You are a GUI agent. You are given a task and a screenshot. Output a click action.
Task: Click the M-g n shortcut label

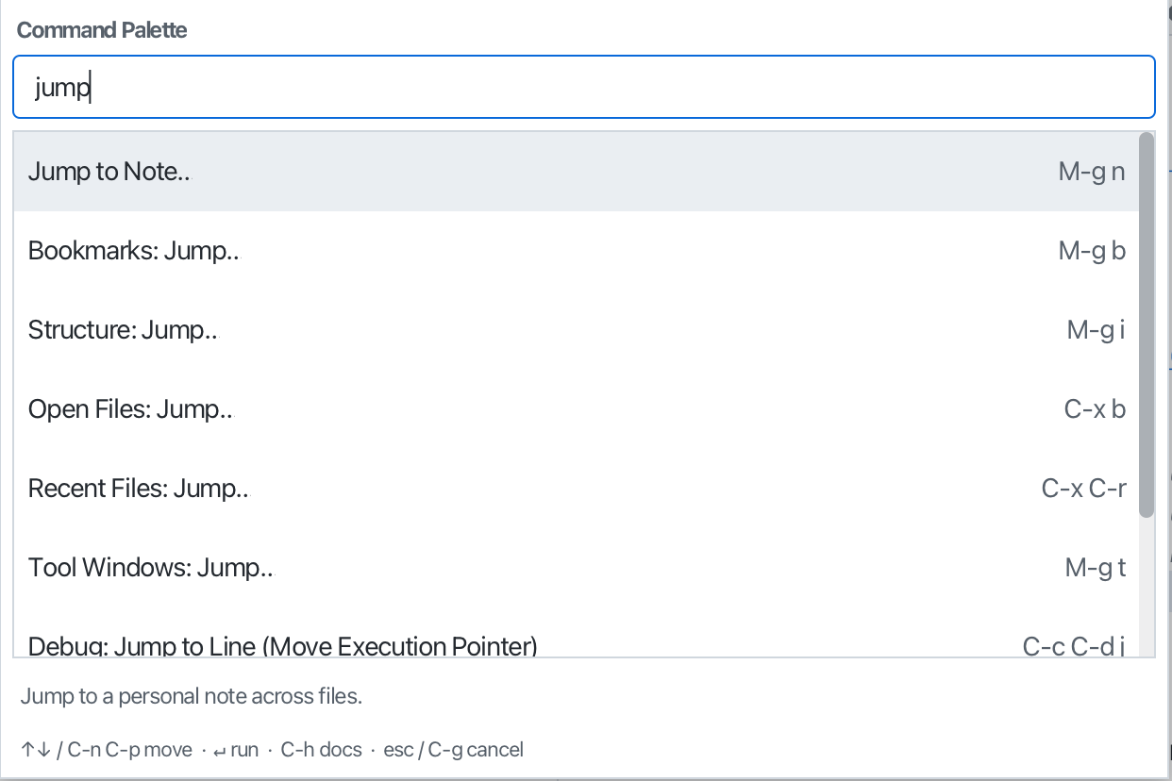(x=1092, y=172)
